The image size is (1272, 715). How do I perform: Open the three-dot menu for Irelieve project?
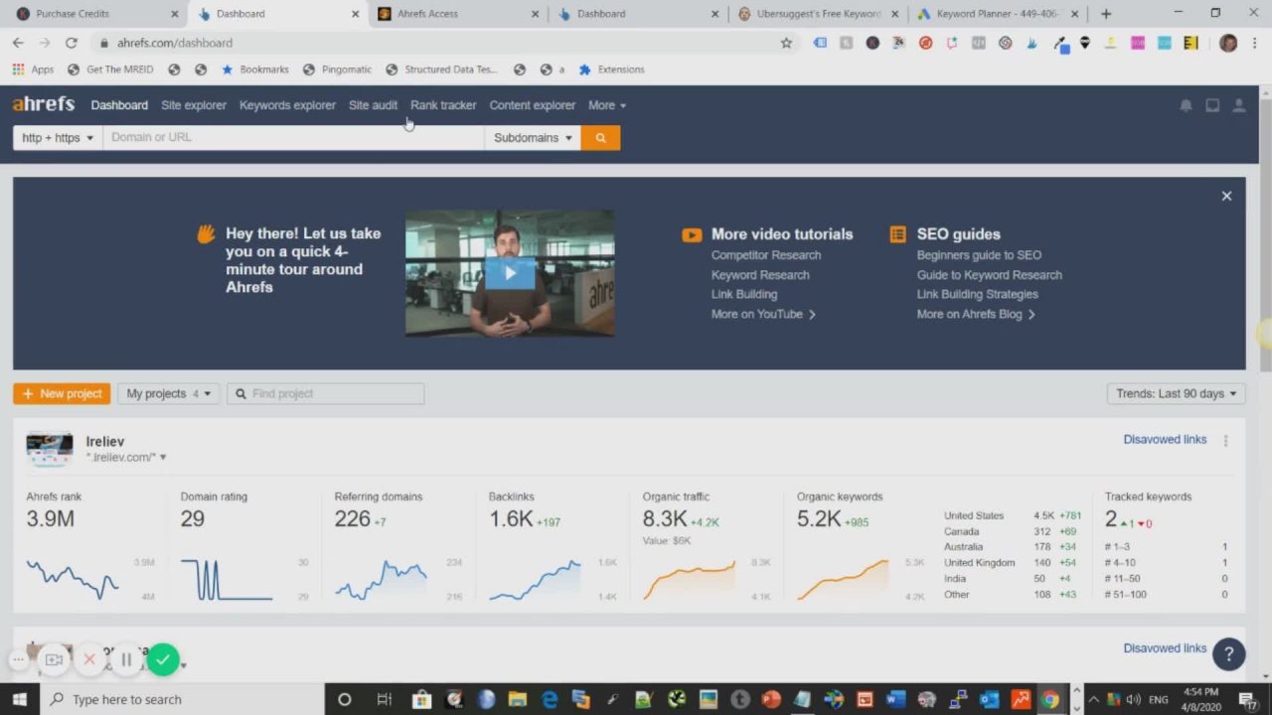(x=1225, y=441)
